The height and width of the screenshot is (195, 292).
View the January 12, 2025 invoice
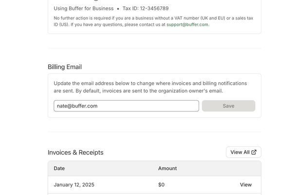click(x=246, y=185)
